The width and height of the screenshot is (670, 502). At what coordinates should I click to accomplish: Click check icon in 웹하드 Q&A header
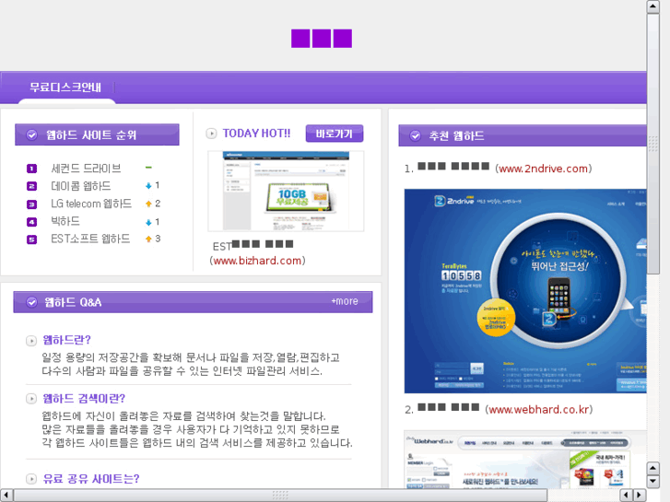click(x=31, y=302)
